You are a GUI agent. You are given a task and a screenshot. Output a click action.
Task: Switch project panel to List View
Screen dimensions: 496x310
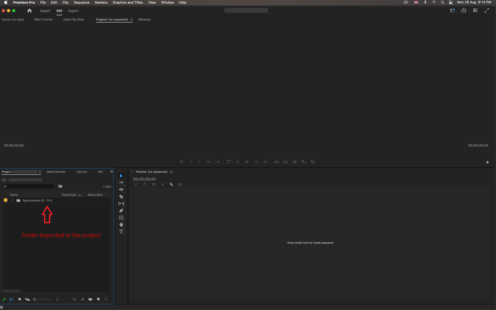[12, 299]
